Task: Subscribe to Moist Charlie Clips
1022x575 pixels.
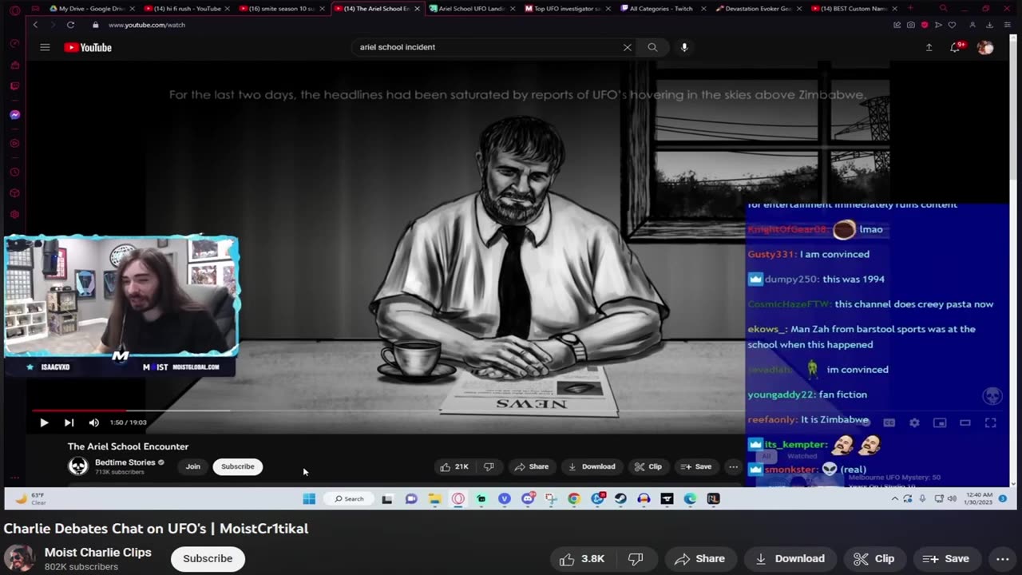Action: [208, 558]
